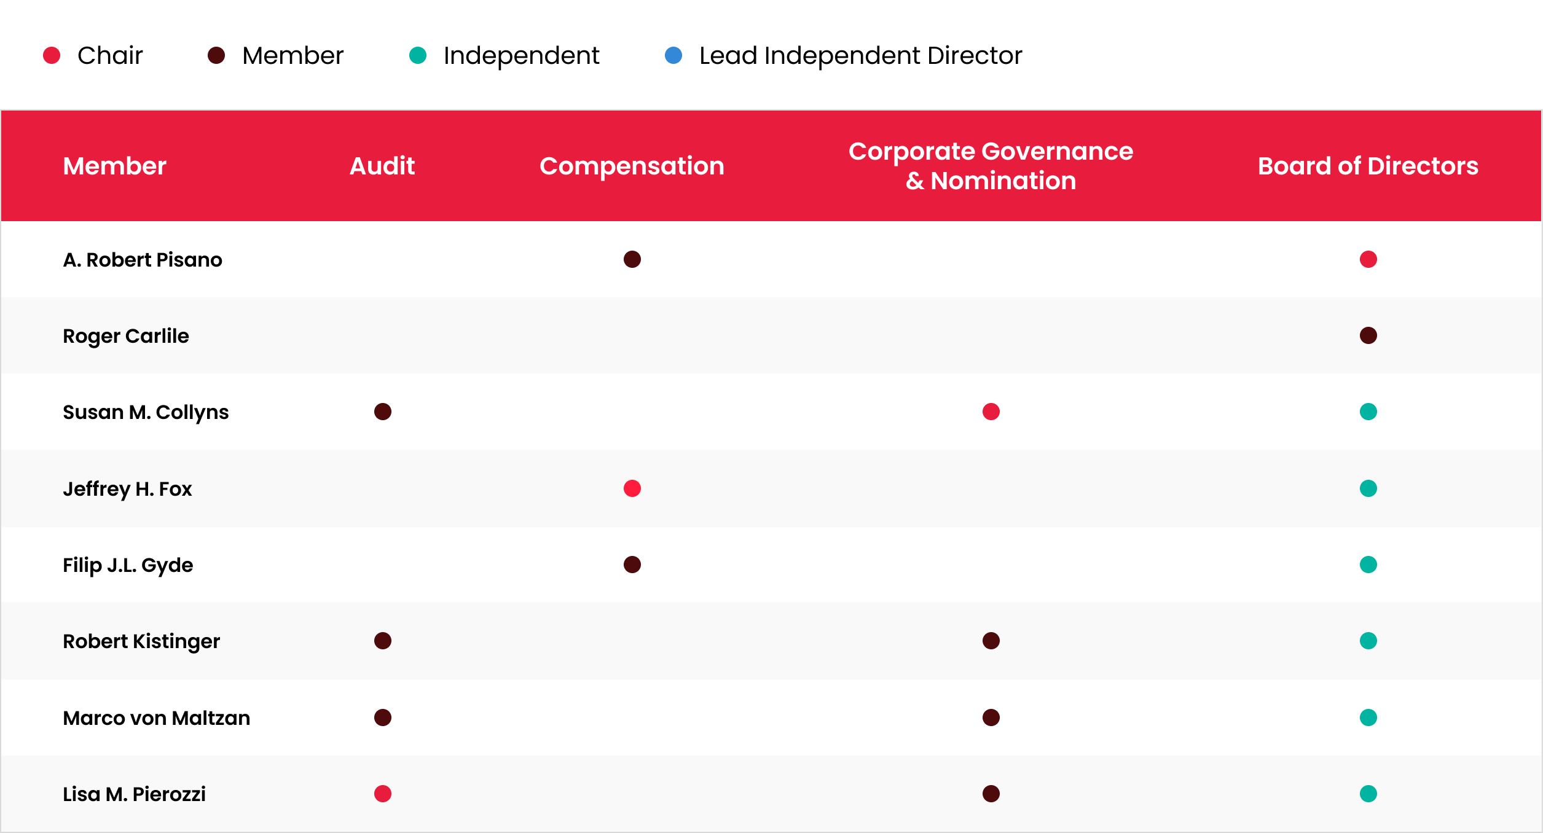Click the Board of Directors column header

pyautogui.click(x=1368, y=166)
